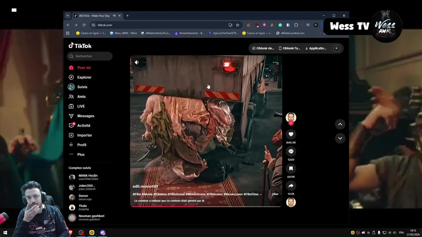
Task: Open the sound disc thumbnail below share
Action: point(291,202)
